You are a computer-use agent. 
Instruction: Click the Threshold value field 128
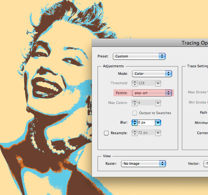pyautogui.click(x=146, y=83)
